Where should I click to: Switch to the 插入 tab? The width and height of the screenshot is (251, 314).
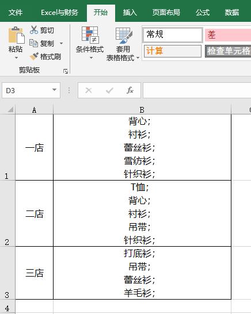coord(130,13)
